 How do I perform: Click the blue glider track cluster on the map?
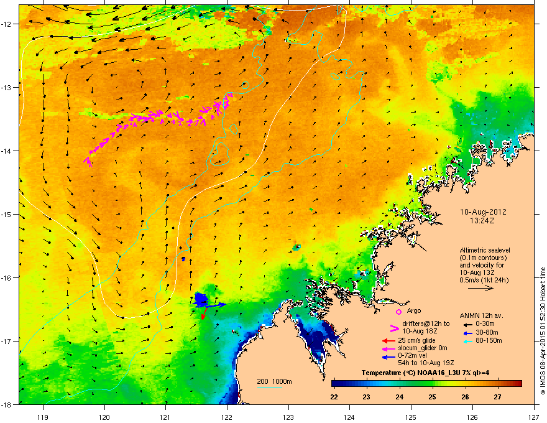(201, 299)
